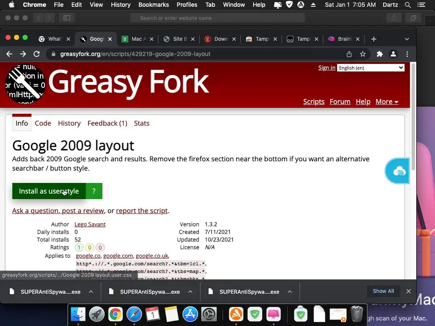This screenshot has height=326, width=435.
Task: Open the Chrome three-dot menu
Action: point(407,54)
